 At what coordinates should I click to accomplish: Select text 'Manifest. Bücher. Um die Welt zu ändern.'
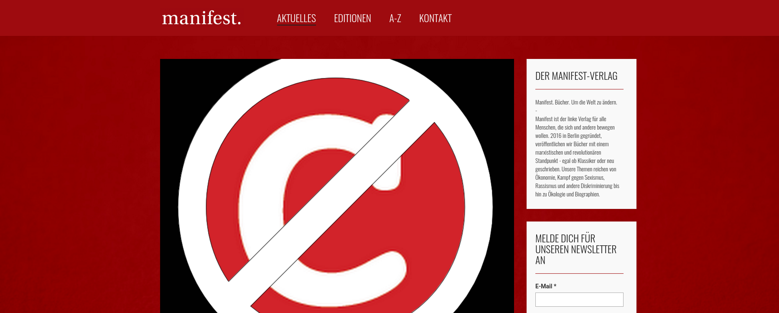576,102
